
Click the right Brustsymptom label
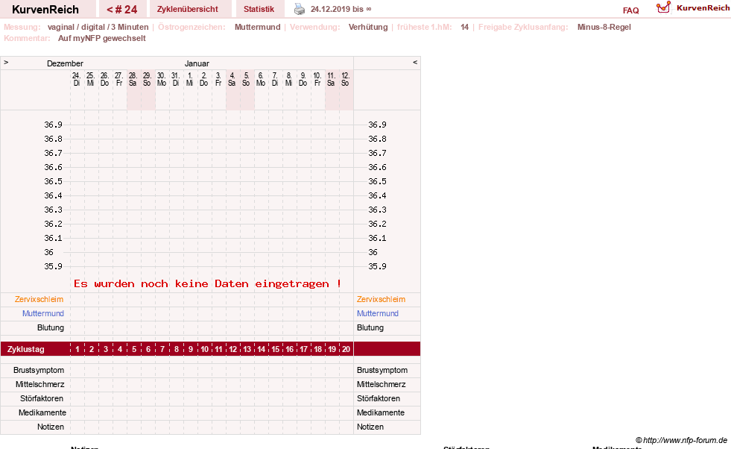(382, 370)
